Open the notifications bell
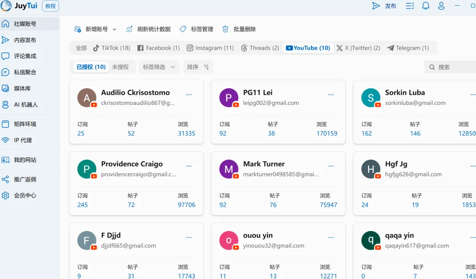 coord(426,6)
